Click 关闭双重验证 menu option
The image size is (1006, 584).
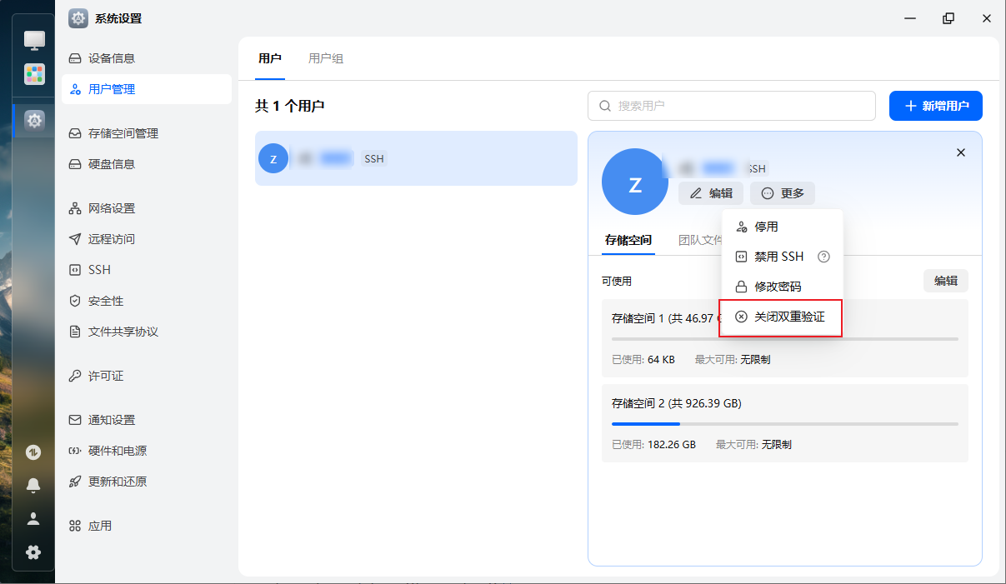click(x=788, y=317)
